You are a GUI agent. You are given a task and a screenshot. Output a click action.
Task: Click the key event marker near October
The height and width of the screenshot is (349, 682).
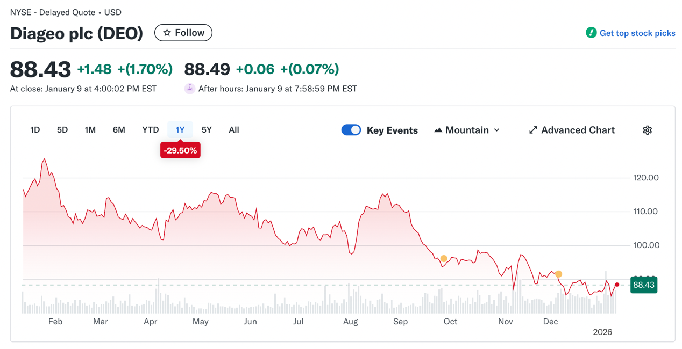pos(444,259)
